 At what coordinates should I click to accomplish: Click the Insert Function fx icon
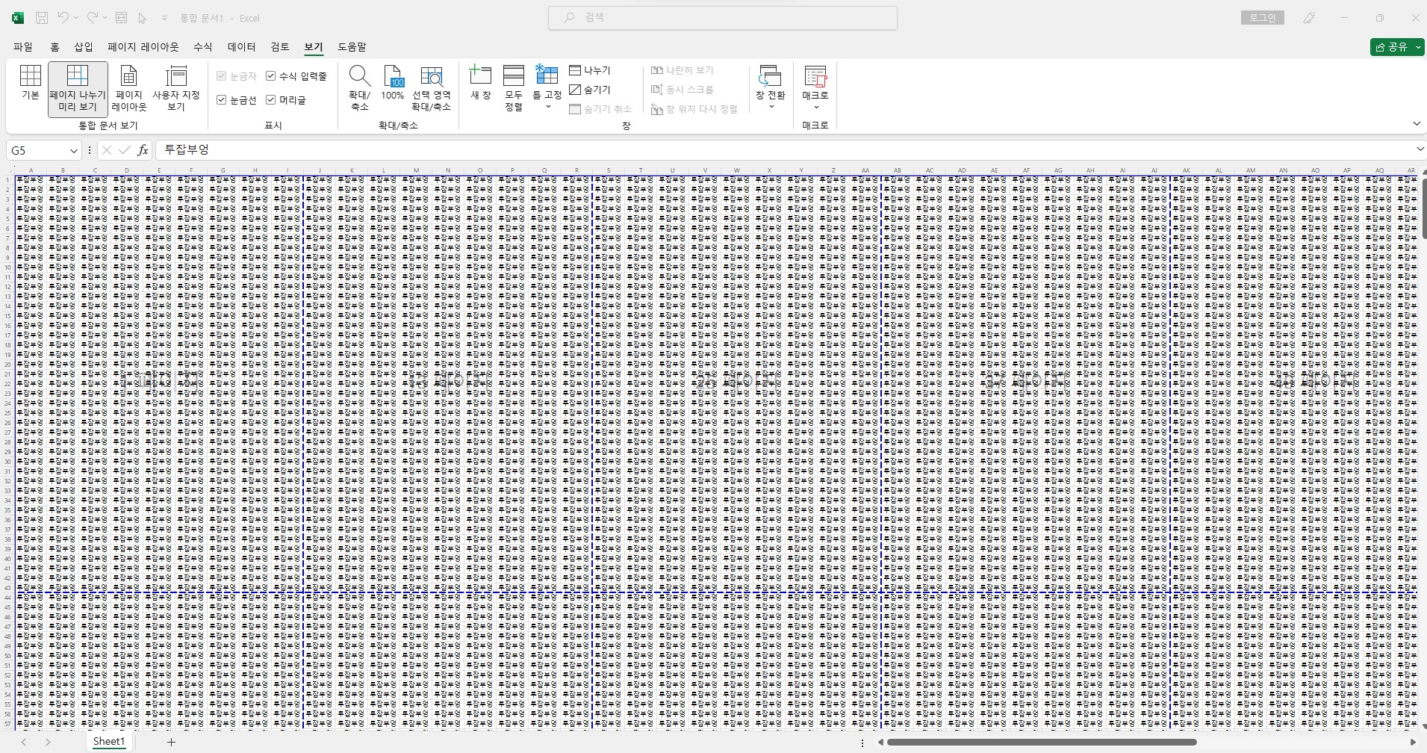(143, 150)
